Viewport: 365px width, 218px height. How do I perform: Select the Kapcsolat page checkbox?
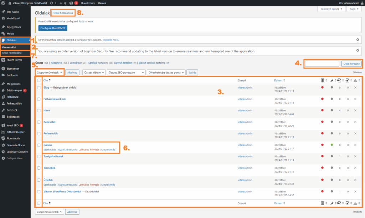tap(39, 122)
